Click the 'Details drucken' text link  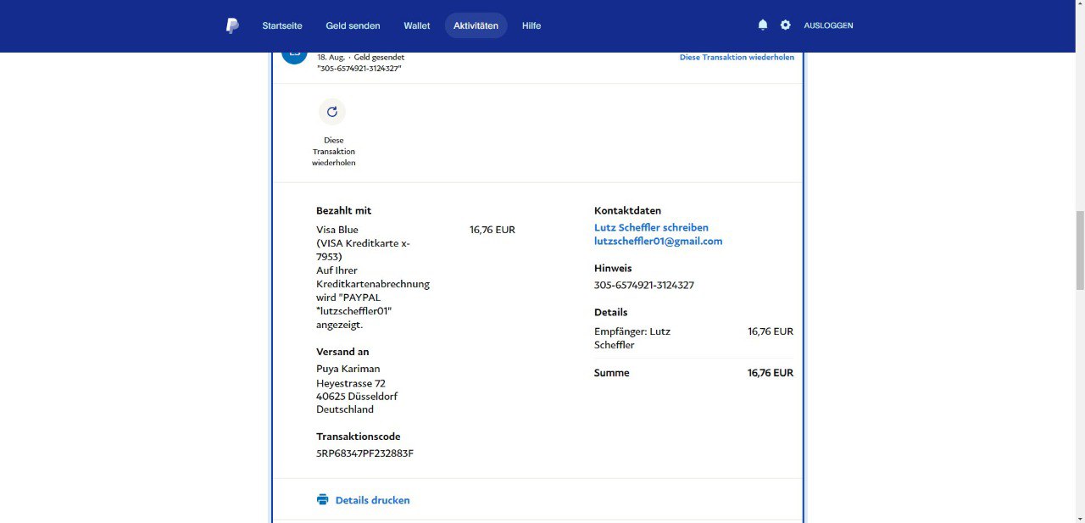(x=372, y=500)
